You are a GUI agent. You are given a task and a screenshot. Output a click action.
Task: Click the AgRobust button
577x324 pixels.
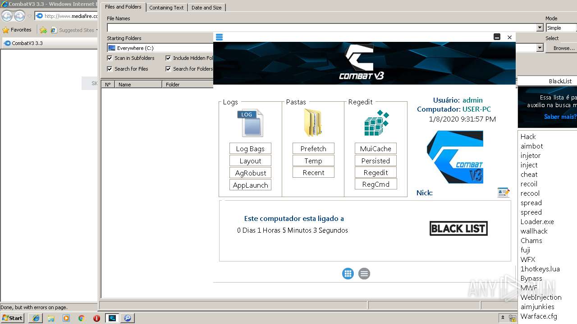pos(250,173)
